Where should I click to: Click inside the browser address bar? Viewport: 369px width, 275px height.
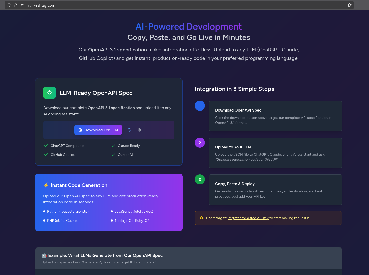pyautogui.click(x=101, y=5)
